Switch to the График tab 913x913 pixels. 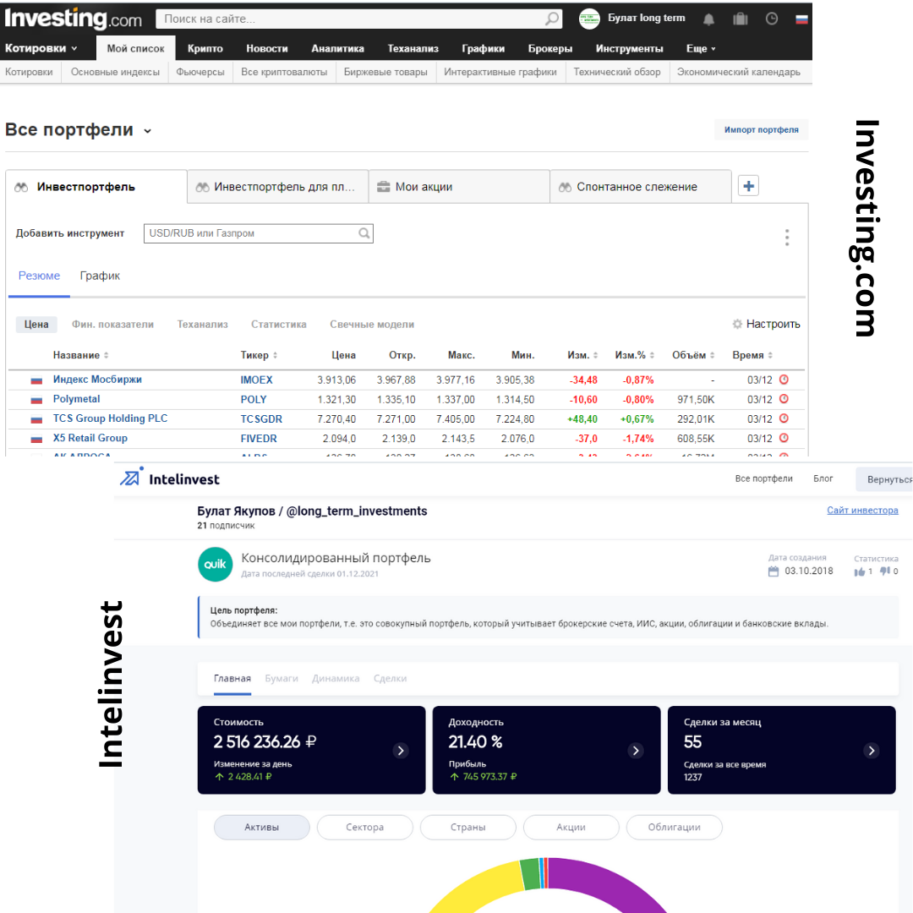(x=100, y=276)
